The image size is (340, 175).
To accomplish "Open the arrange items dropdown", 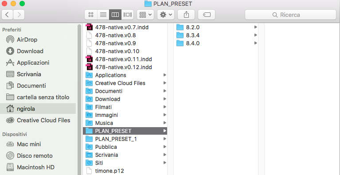I will point(145,15).
